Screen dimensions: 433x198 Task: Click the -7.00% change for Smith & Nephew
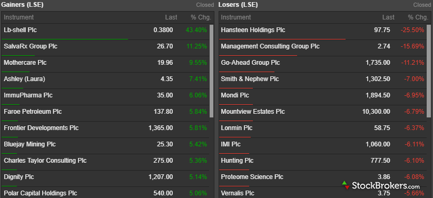[x=414, y=78]
